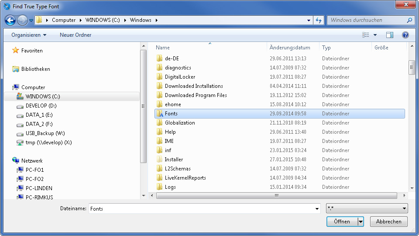Expand the Öffnen button split arrow
Image resolution: width=419 pixels, height=236 pixels.
pyautogui.click(x=361, y=222)
